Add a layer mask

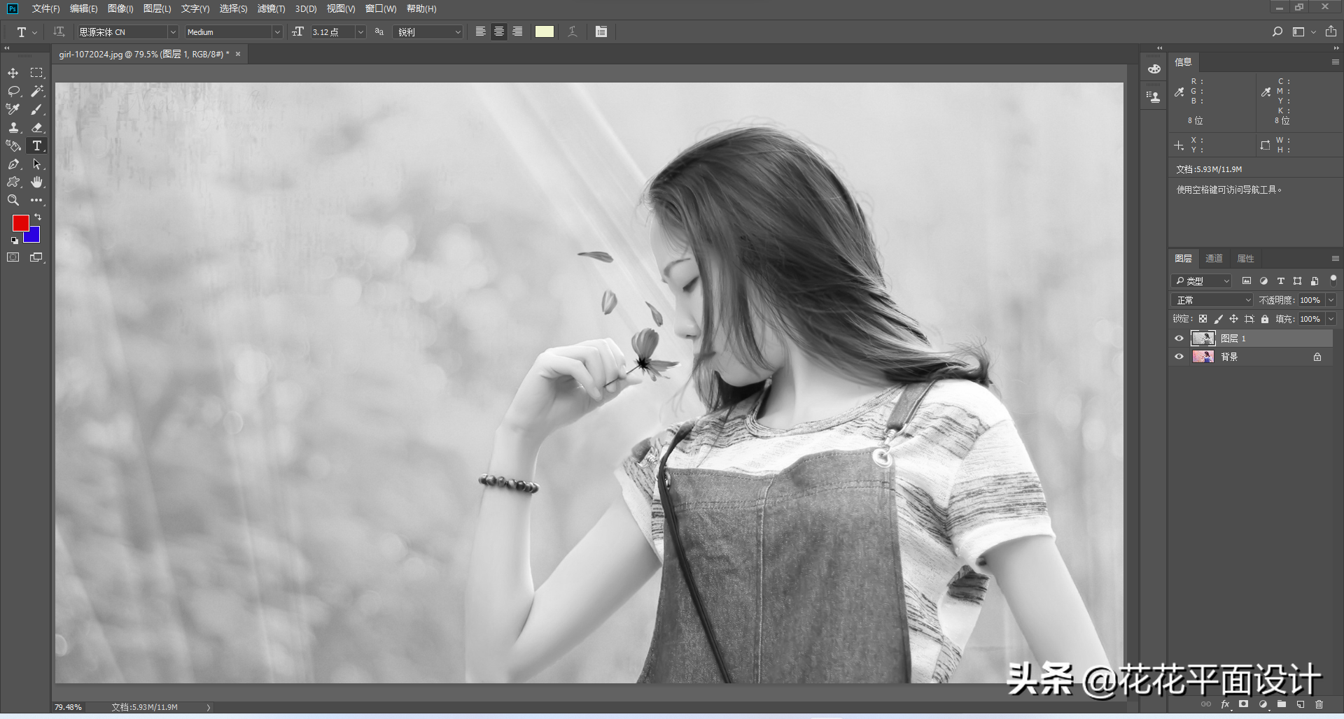coord(1244,704)
